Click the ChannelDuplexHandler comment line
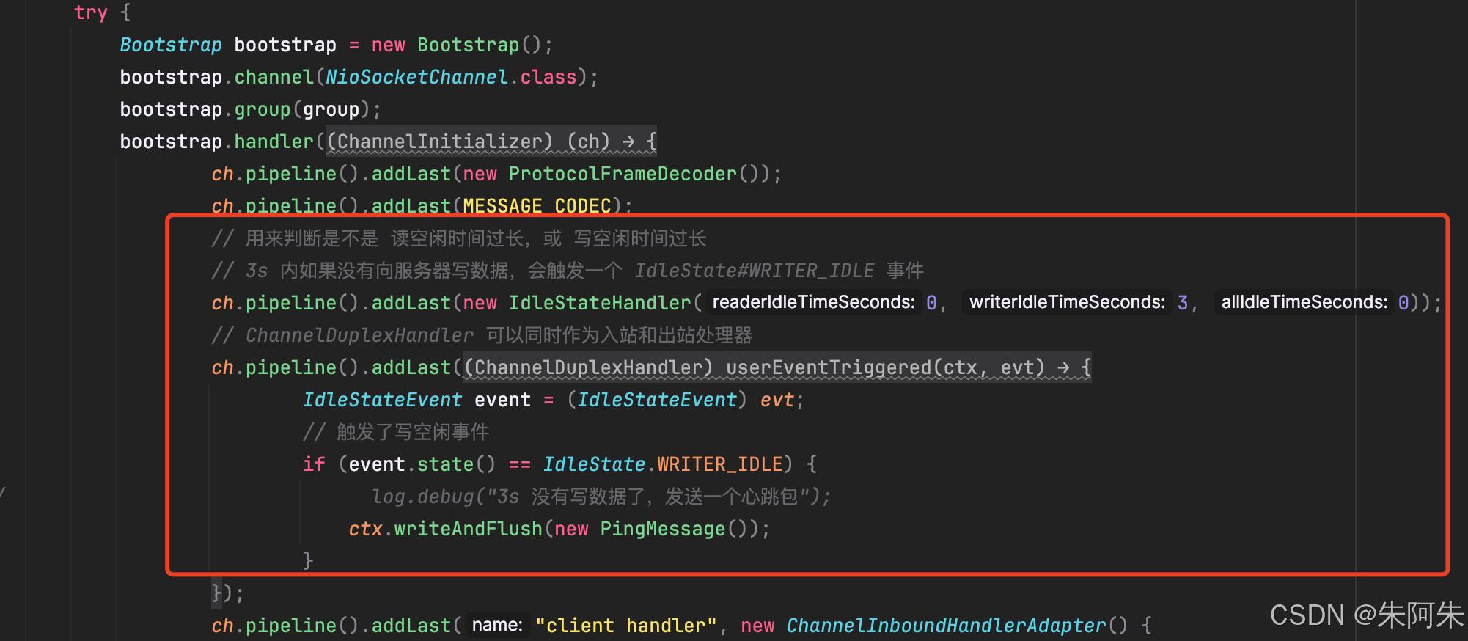 click(482, 335)
